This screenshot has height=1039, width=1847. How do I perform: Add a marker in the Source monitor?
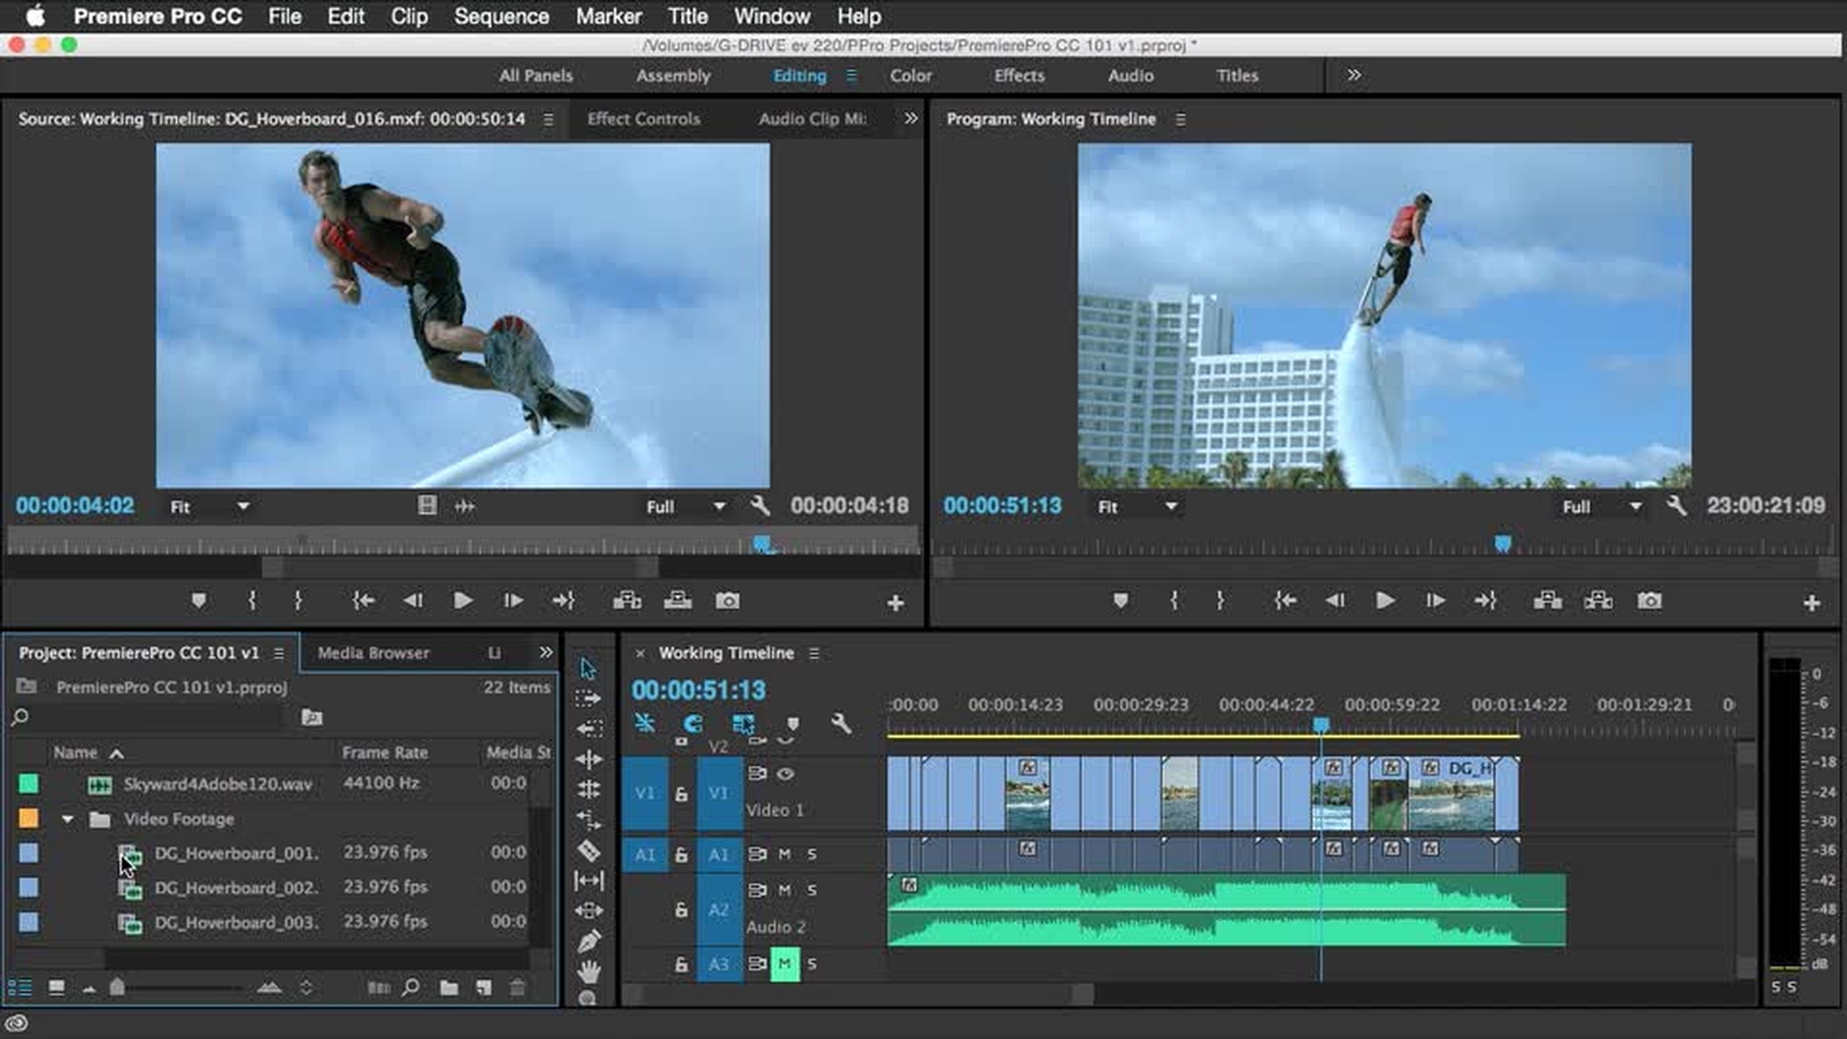(198, 600)
